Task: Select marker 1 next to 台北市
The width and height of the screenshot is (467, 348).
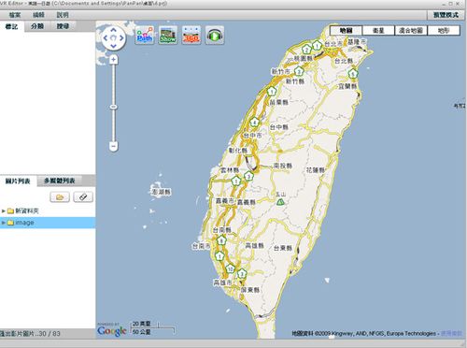Action: coord(317,46)
